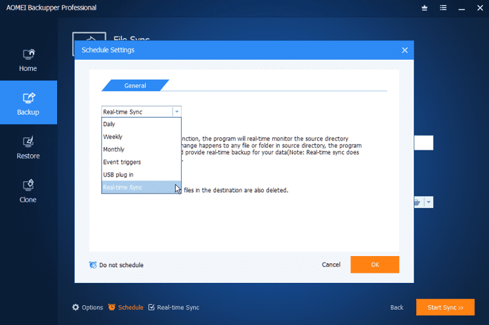The height and width of the screenshot is (325, 489).
Task: Choose Monthly from the schedule list
Action: coord(141,150)
